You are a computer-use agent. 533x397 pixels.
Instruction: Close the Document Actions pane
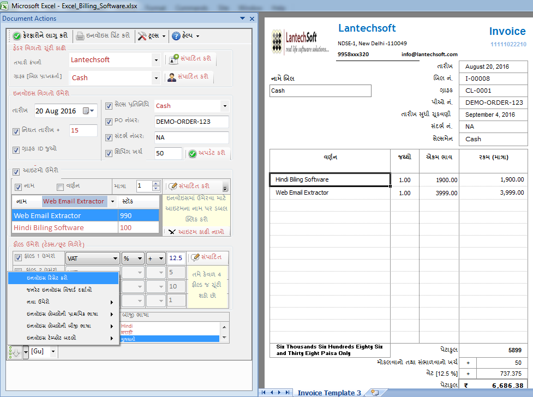(x=252, y=19)
